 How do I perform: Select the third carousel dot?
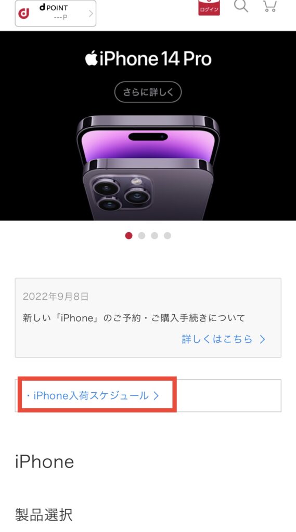[155, 235]
